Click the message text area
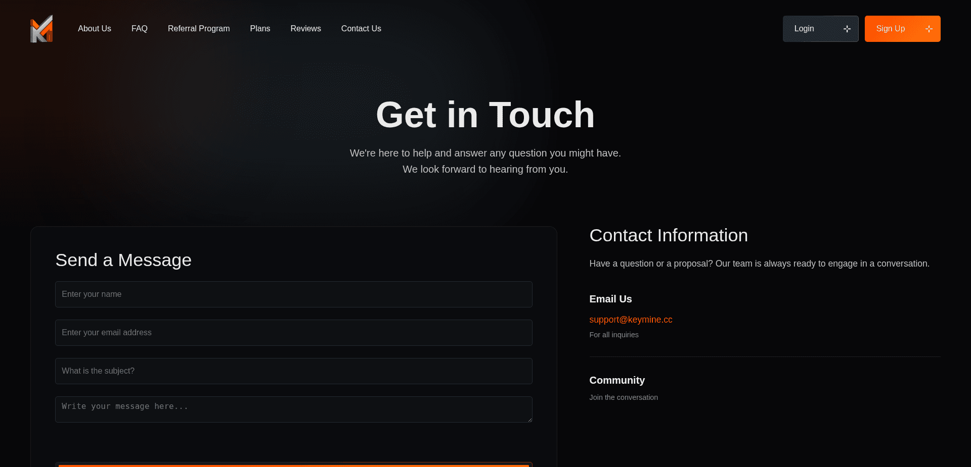Viewport: 971px width, 467px height. pyautogui.click(x=293, y=409)
